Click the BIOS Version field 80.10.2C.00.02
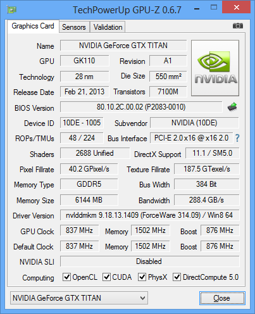Viewport: 255px width, 314px height. click(141, 107)
